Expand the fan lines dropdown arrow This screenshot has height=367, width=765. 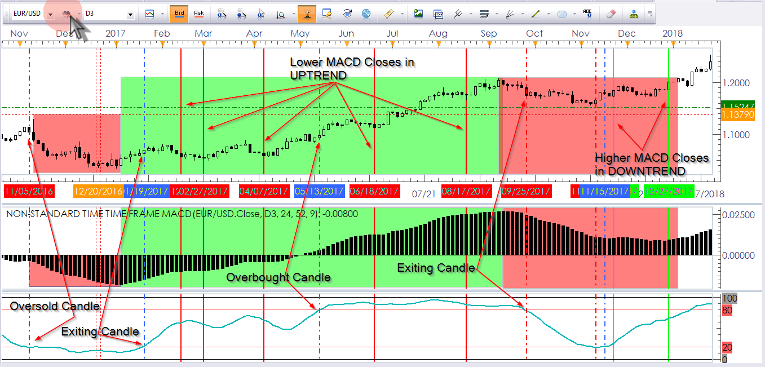523,14
